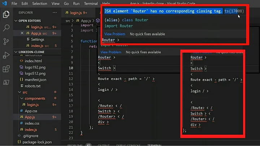Click 'import Router' text in hover popup
This screenshot has height=146, width=260.
(119, 26)
